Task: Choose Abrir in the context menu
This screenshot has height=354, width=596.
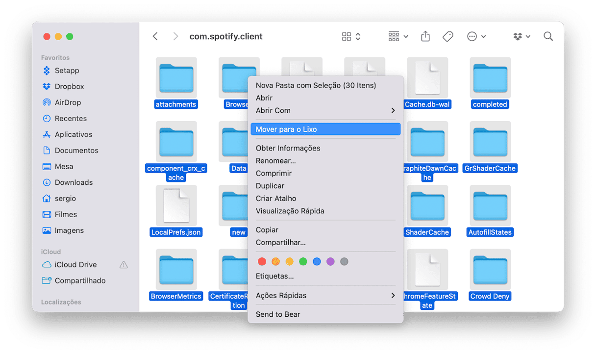Action: 325,98
